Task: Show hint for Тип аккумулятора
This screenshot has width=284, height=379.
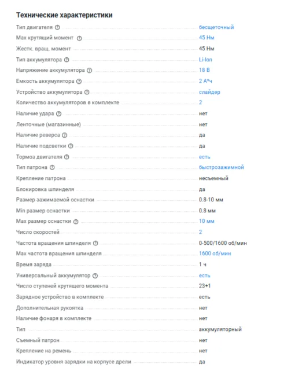Action: point(67,60)
